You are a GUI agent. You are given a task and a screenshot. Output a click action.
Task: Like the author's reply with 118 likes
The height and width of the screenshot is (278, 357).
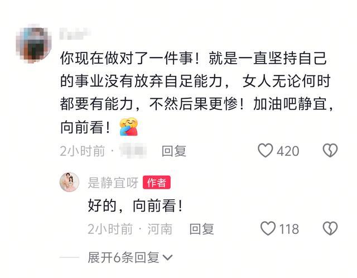[268, 228]
